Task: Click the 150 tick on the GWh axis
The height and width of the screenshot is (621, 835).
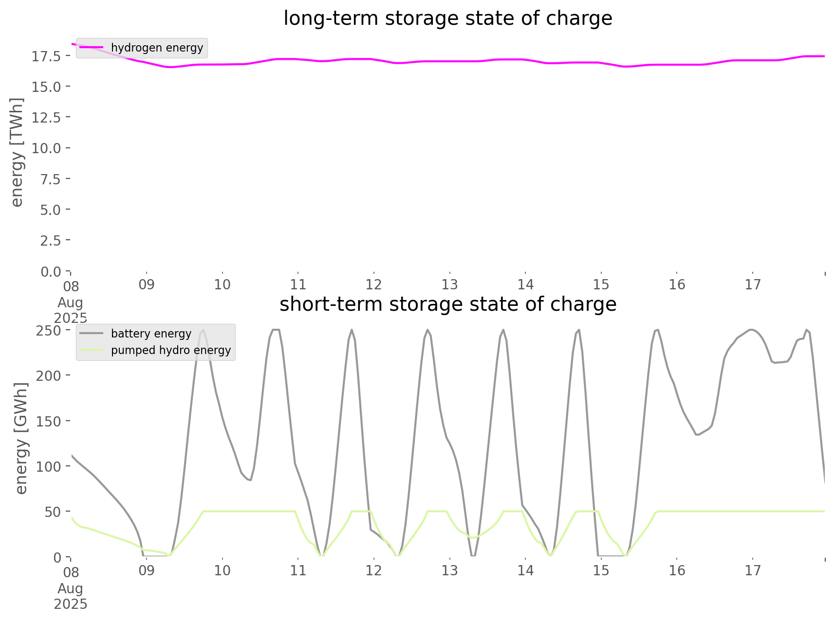Action: (x=48, y=421)
